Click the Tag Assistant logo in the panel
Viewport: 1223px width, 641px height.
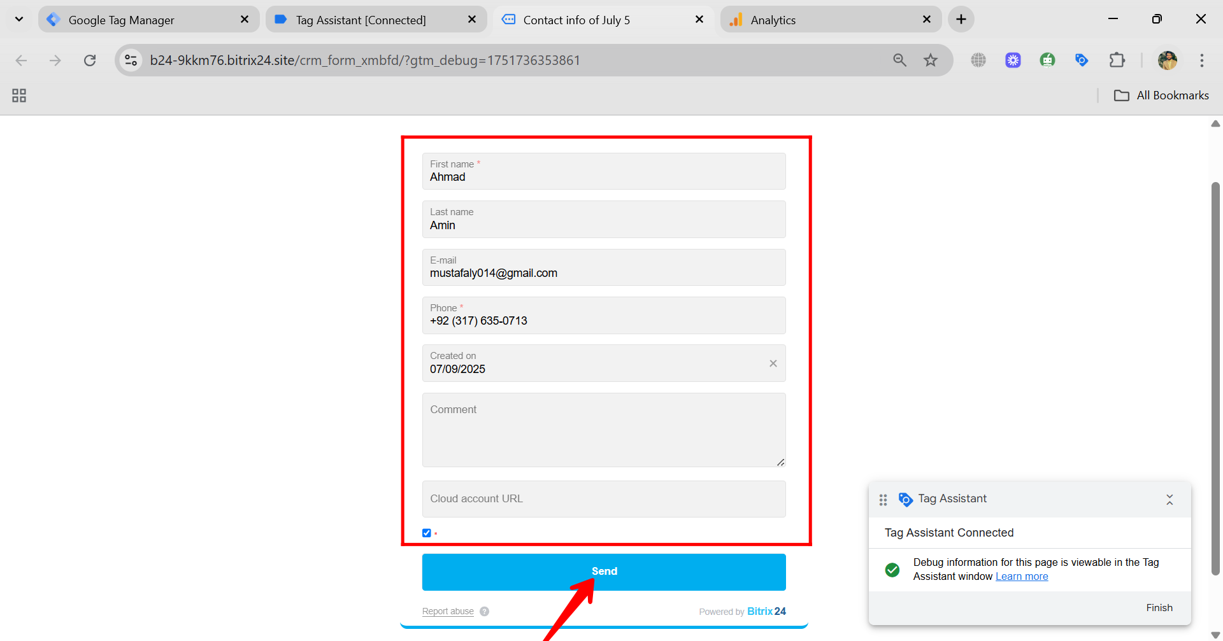[x=905, y=500]
